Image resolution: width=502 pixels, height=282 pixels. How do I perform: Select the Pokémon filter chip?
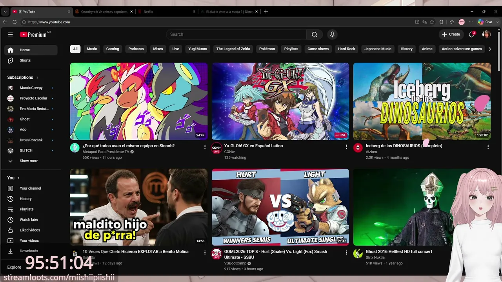click(x=267, y=49)
